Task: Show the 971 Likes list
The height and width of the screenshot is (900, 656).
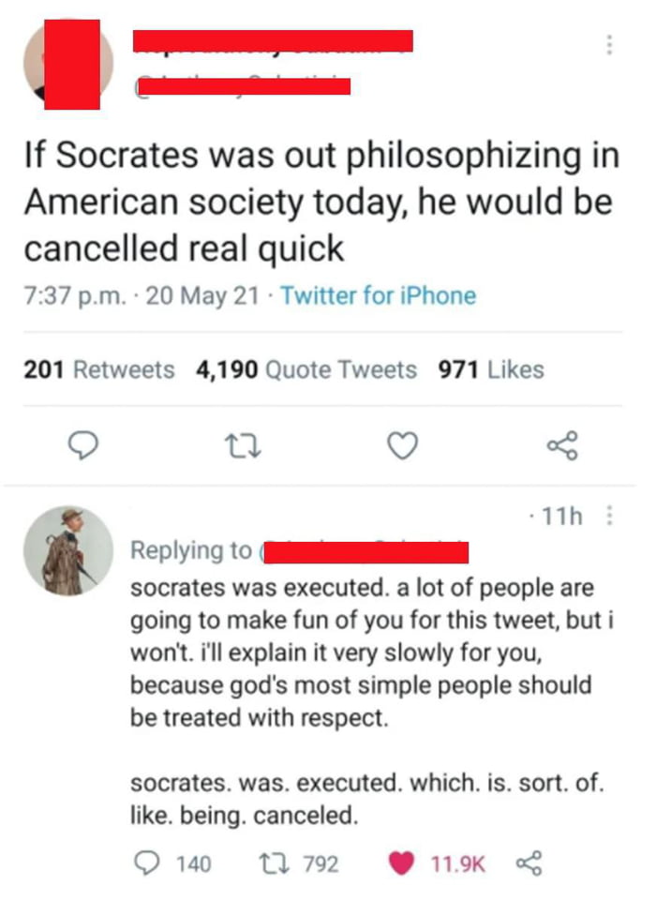Action: [x=491, y=369]
